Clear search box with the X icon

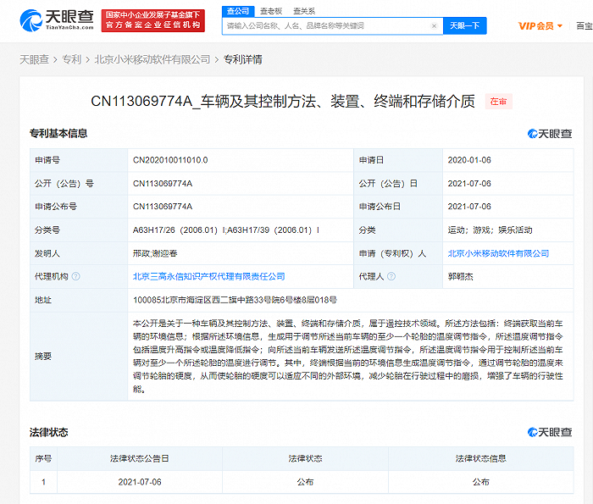(435, 26)
